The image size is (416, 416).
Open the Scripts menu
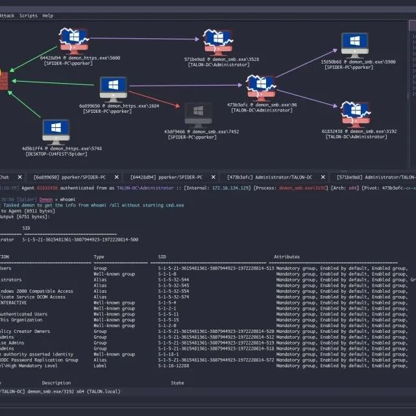coord(29,16)
